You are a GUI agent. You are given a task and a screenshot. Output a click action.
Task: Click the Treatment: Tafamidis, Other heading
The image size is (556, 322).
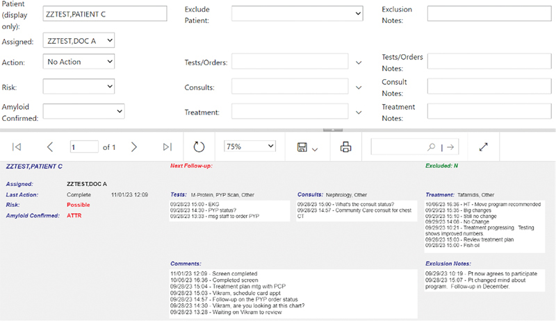click(x=460, y=195)
